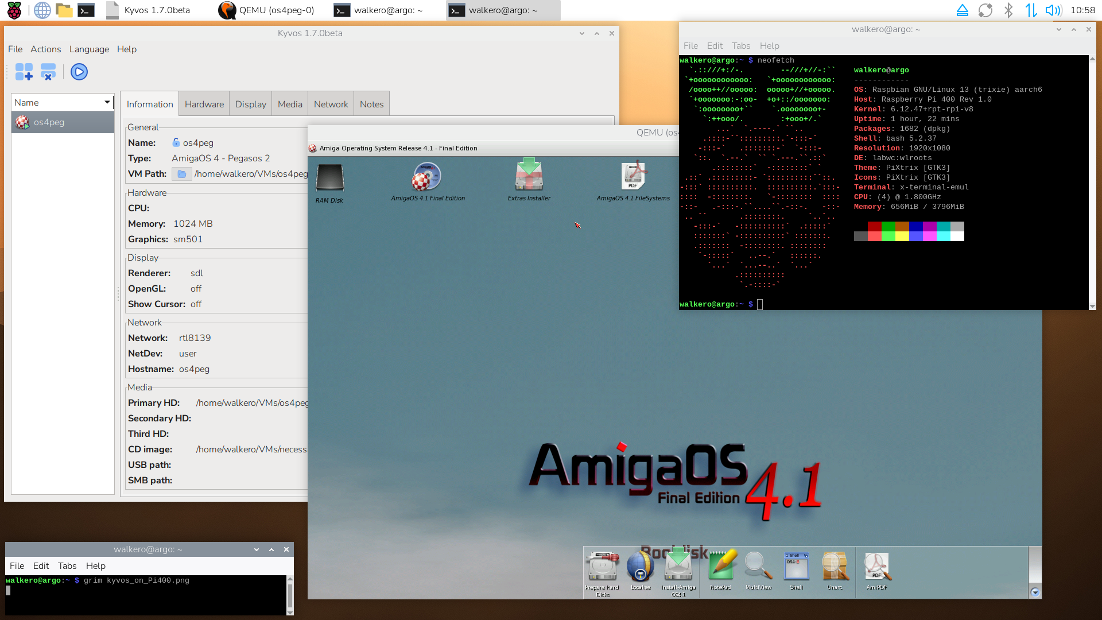Screen dimensions: 1102x620
Task: Open the AmigaOS 4.1 Final Edition CD icon
Action: [427, 176]
